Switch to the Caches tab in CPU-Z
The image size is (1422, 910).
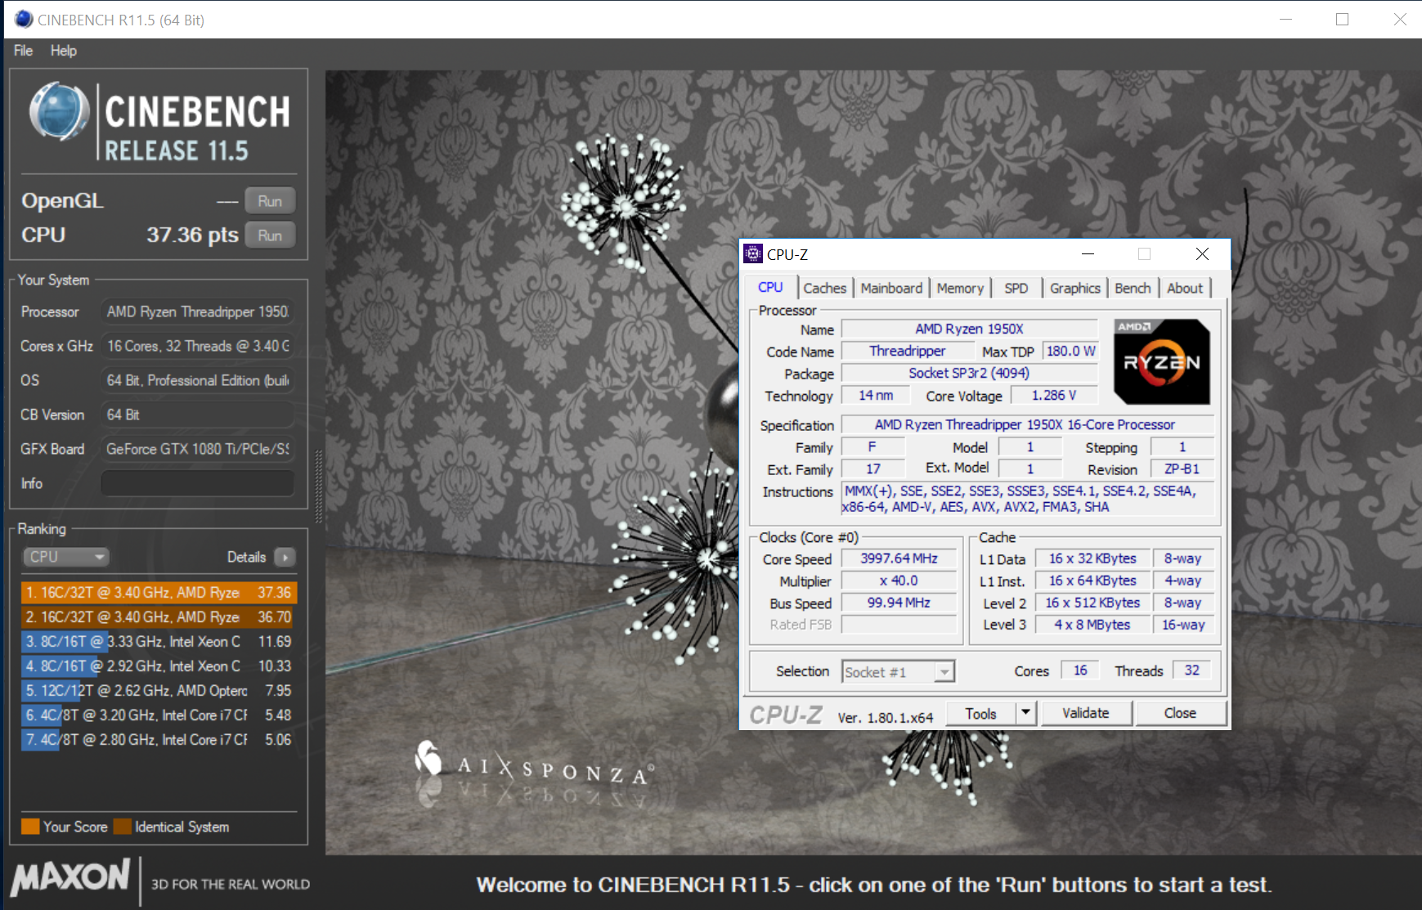(x=824, y=288)
